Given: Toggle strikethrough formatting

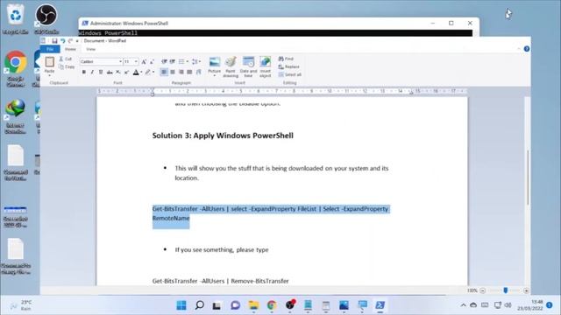Looking at the screenshot, I should [110, 72].
